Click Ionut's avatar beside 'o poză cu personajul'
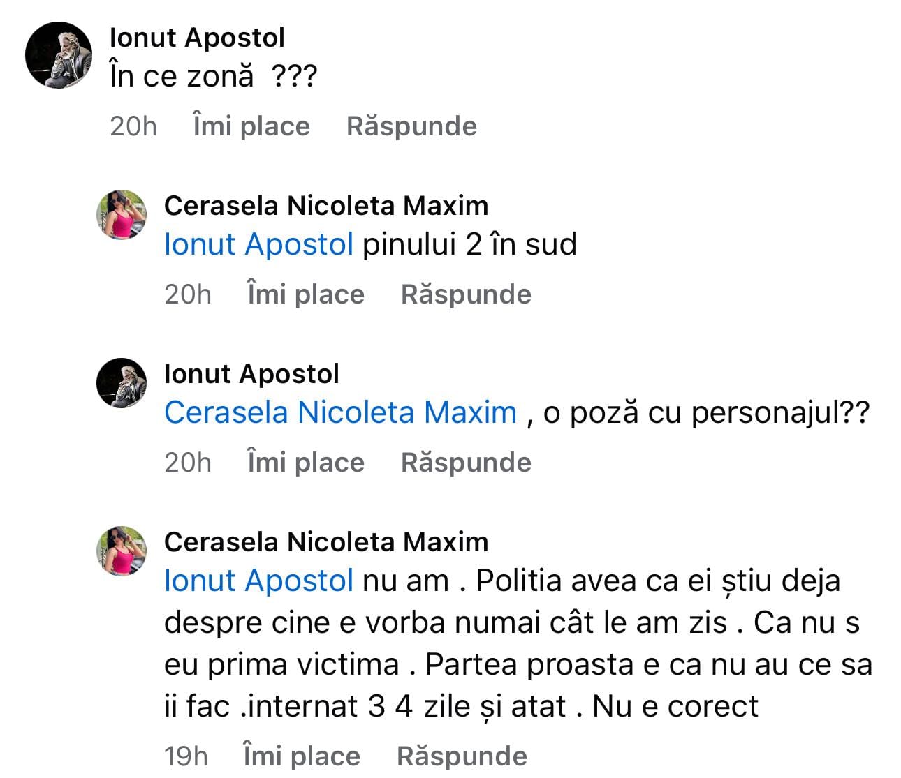This screenshot has height=778, width=901. 122,382
